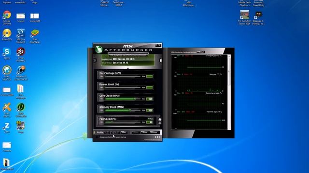Viewport: 309px width, 173px height.
Task: Click the Memory Clock slider handle
Action: click(130, 110)
